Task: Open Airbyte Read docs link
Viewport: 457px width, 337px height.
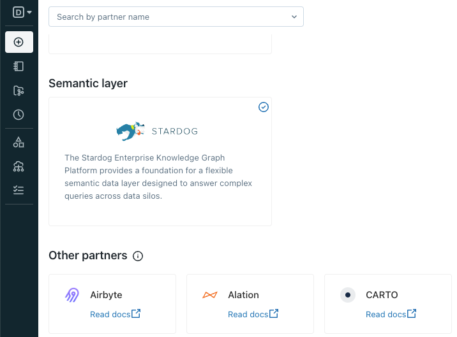Action: [115, 314]
